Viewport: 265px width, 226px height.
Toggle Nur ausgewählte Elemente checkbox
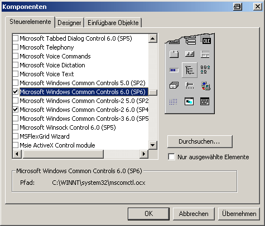[171, 157]
